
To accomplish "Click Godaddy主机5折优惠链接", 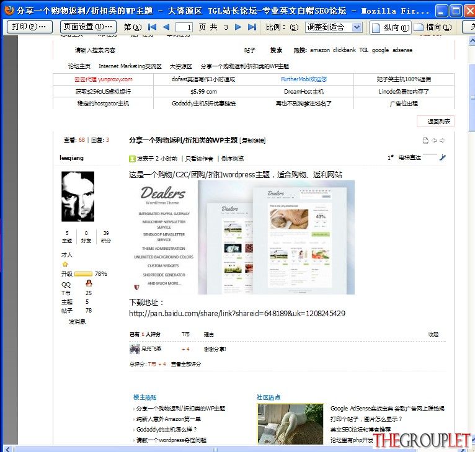I will click(203, 104).
